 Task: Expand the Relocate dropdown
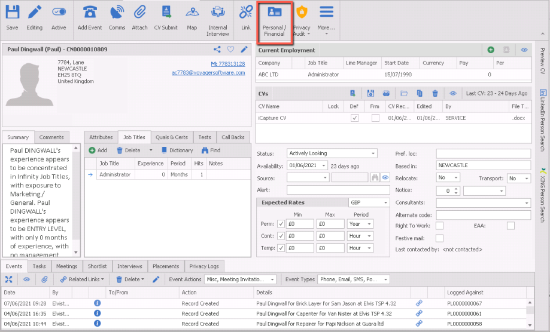point(455,178)
